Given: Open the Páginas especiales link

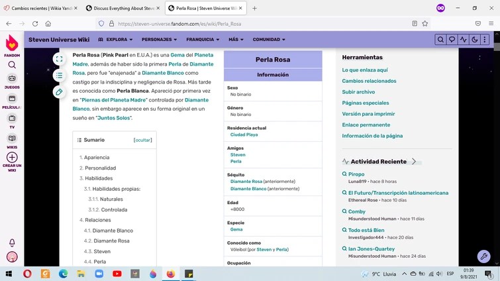Looking at the screenshot, I should tap(366, 103).
